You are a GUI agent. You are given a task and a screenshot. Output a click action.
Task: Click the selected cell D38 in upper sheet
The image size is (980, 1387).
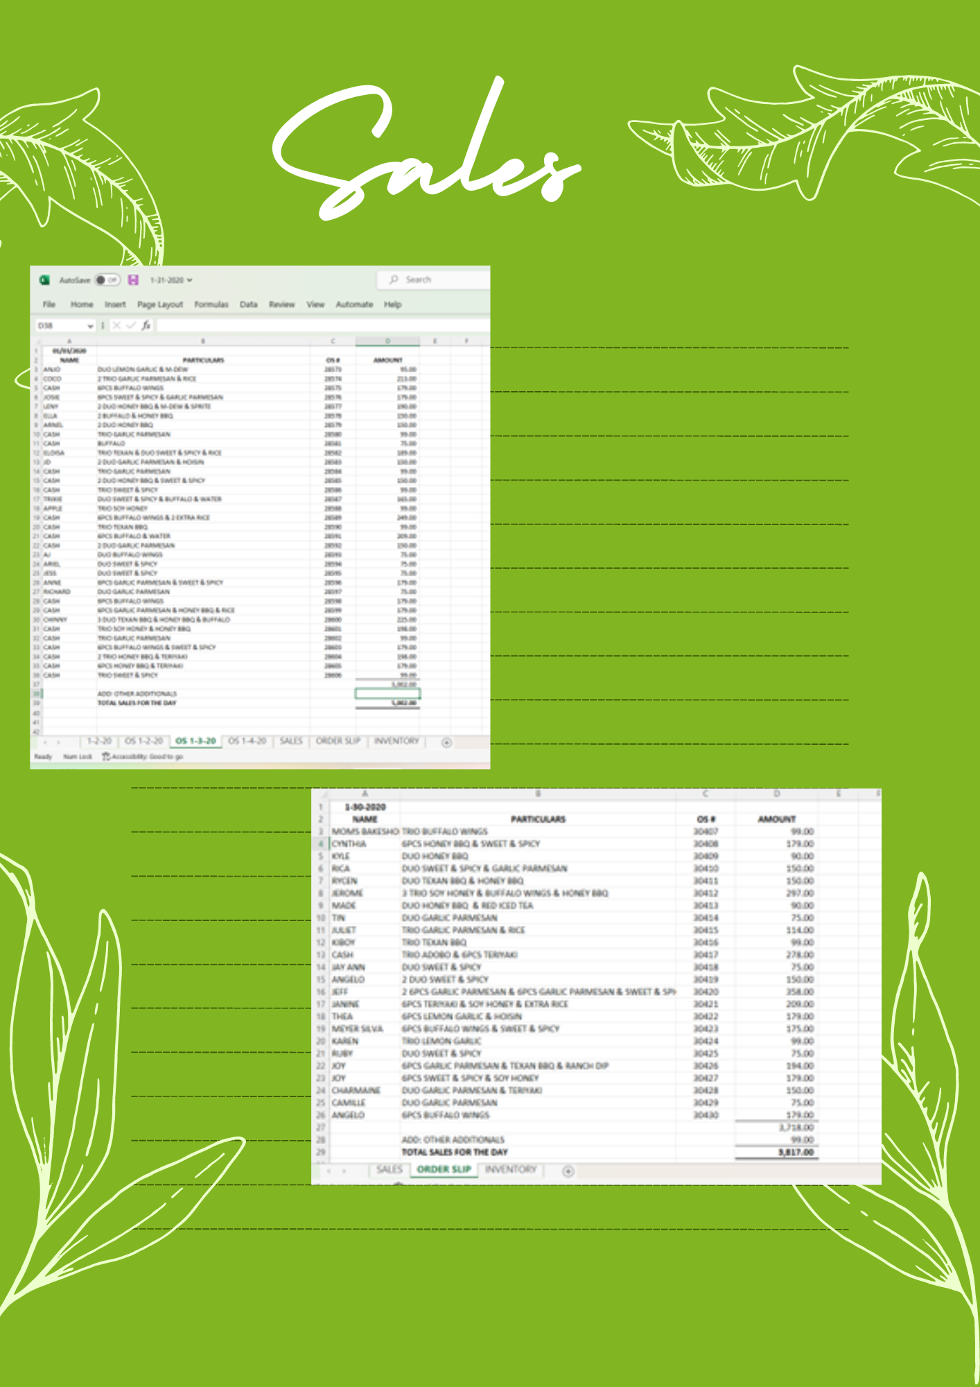click(x=387, y=693)
